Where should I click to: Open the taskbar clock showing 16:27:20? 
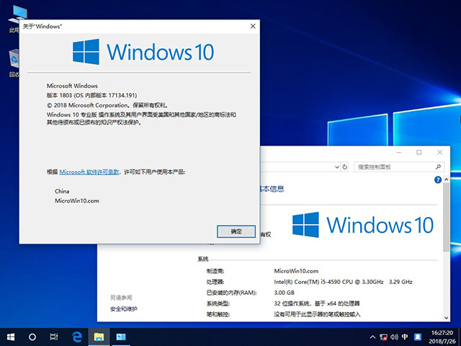pyautogui.click(x=442, y=337)
